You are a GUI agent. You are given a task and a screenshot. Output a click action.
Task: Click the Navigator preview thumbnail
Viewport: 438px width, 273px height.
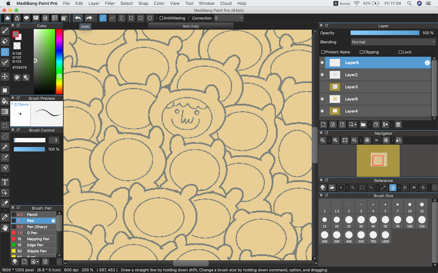pos(378,160)
